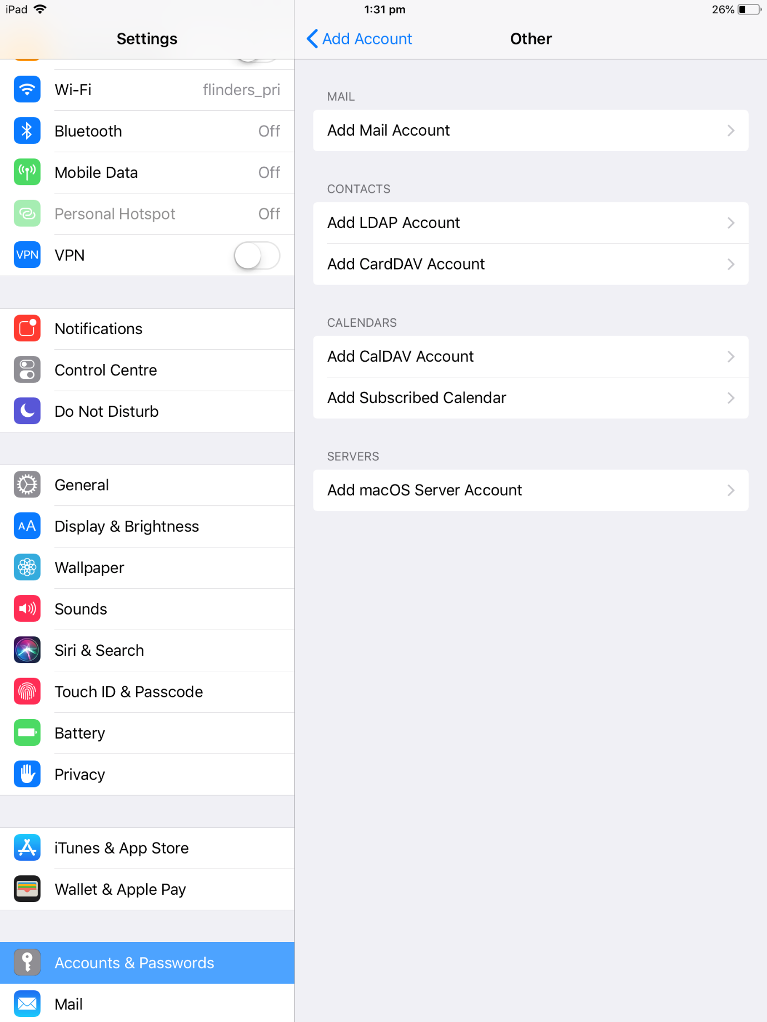Tap the General gear icon
Viewport: 767px width, 1022px height.
pyautogui.click(x=27, y=485)
